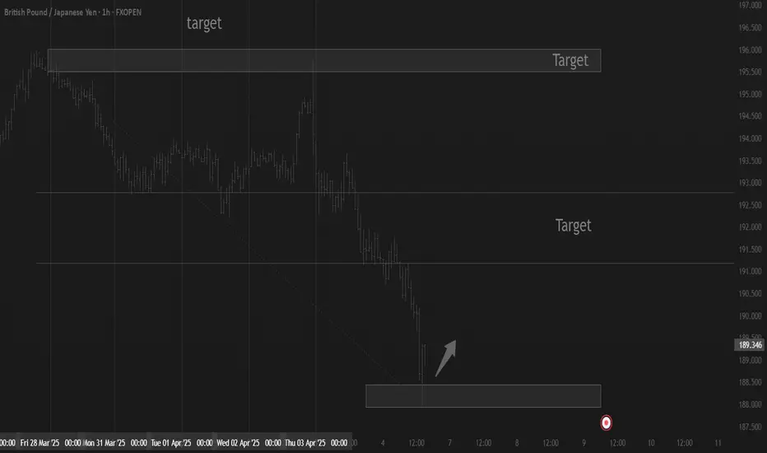The height and width of the screenshot is (453, 767).
Task: Click the 187.500 price axis label
Action: (750, 427)
